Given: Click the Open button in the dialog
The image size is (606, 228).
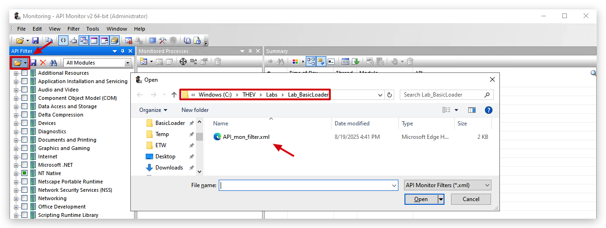Looking at the screenshot, I should pyautogui.click(x=421, y=199).
